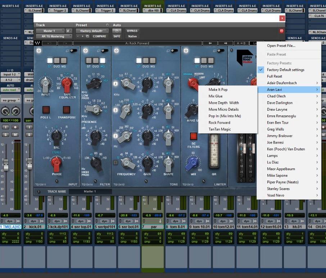Viewport: 326px width, 278px height.
Task: Click the Mute button on TMI[LA]HD track
Action: 15,134
